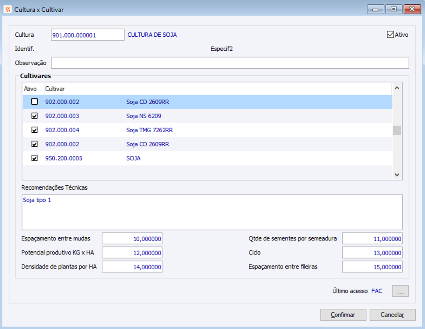The width and height of the screenshot is (425, 329).
Task: Click the Observação input field
Action: (230, 63)
